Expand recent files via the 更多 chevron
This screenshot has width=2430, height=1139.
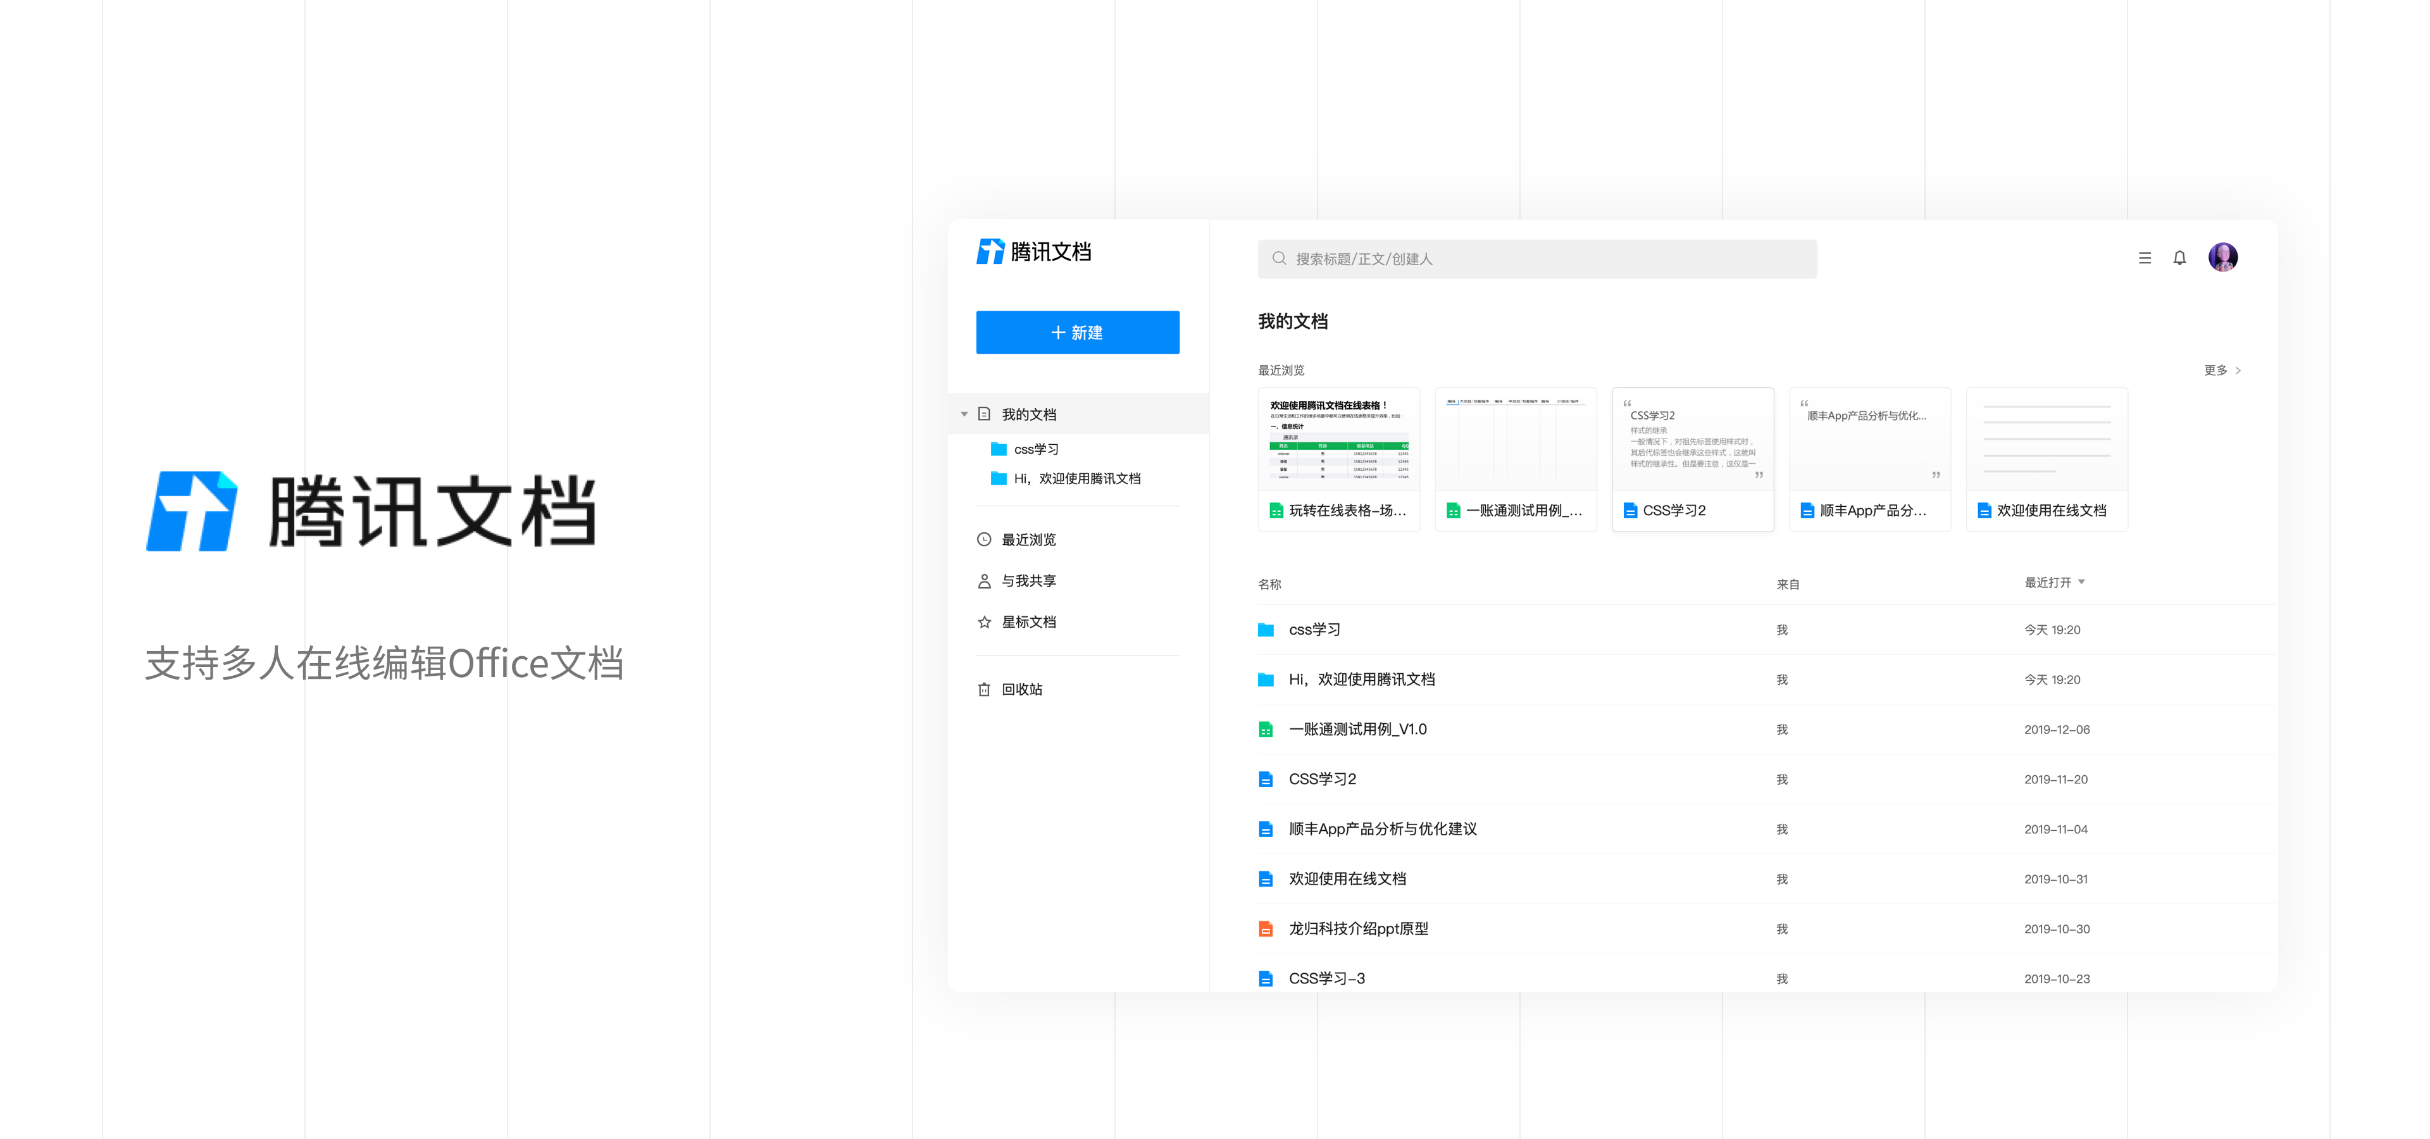[x=2238, y=371]
